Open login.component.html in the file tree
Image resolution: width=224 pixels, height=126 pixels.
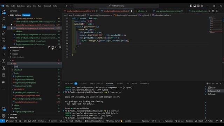point(25,79)
